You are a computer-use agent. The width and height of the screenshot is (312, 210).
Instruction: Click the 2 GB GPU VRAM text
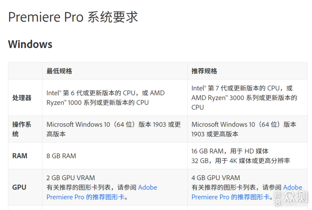click(71, 178)
